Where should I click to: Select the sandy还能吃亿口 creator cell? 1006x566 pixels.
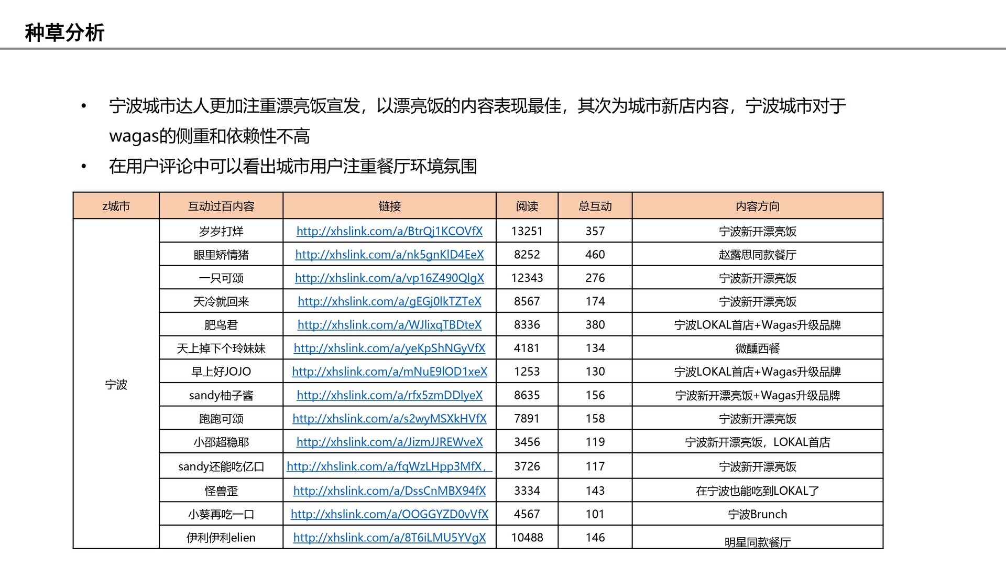[221, 466]
